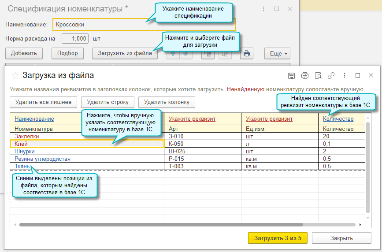Click article cell Р-015
The image size is (382, 252).
[203, 159]
